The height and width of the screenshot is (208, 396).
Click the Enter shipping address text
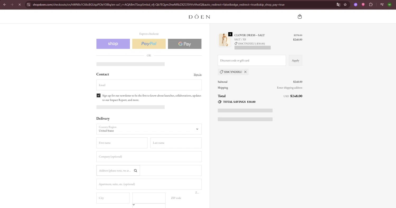[290, 88]
